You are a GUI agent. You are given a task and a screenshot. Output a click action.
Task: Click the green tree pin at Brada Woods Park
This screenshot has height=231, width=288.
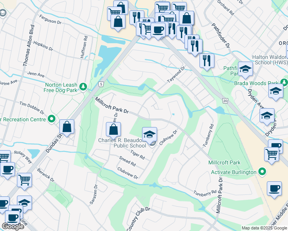click(284, 82)
